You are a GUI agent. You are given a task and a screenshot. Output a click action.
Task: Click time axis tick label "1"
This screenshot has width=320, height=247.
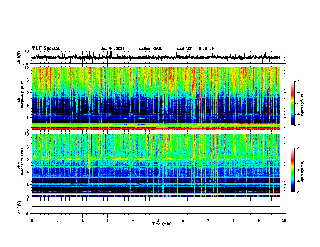57,220
